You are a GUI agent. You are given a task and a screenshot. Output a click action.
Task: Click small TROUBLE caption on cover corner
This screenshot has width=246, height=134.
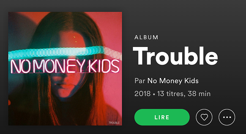point(114,123)
